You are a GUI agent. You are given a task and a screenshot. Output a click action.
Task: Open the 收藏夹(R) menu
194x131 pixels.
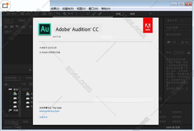coord(68,9)
